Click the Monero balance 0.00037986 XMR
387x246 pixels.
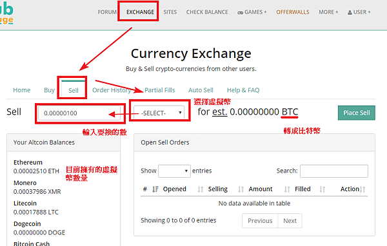click(x=37, y=191)
